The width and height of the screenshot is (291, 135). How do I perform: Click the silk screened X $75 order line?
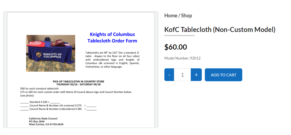[x=58, y=106]
